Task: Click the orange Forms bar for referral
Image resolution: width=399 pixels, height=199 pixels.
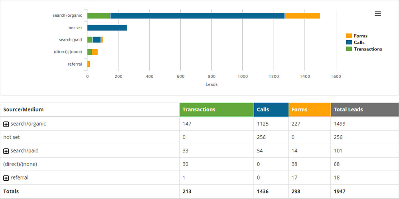Action: click(x=89, y=64)
